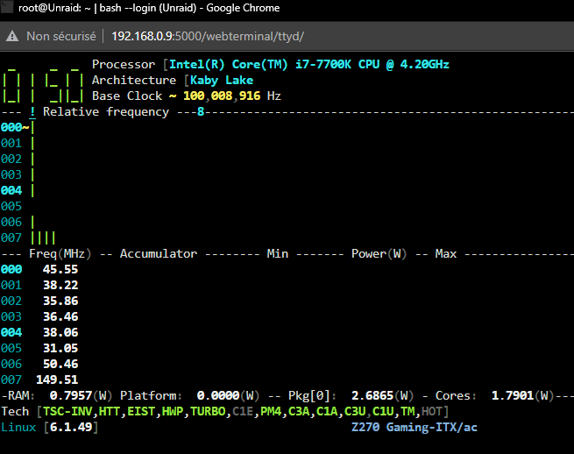Click the terminal icon in title bar

[x=7, y=7]
